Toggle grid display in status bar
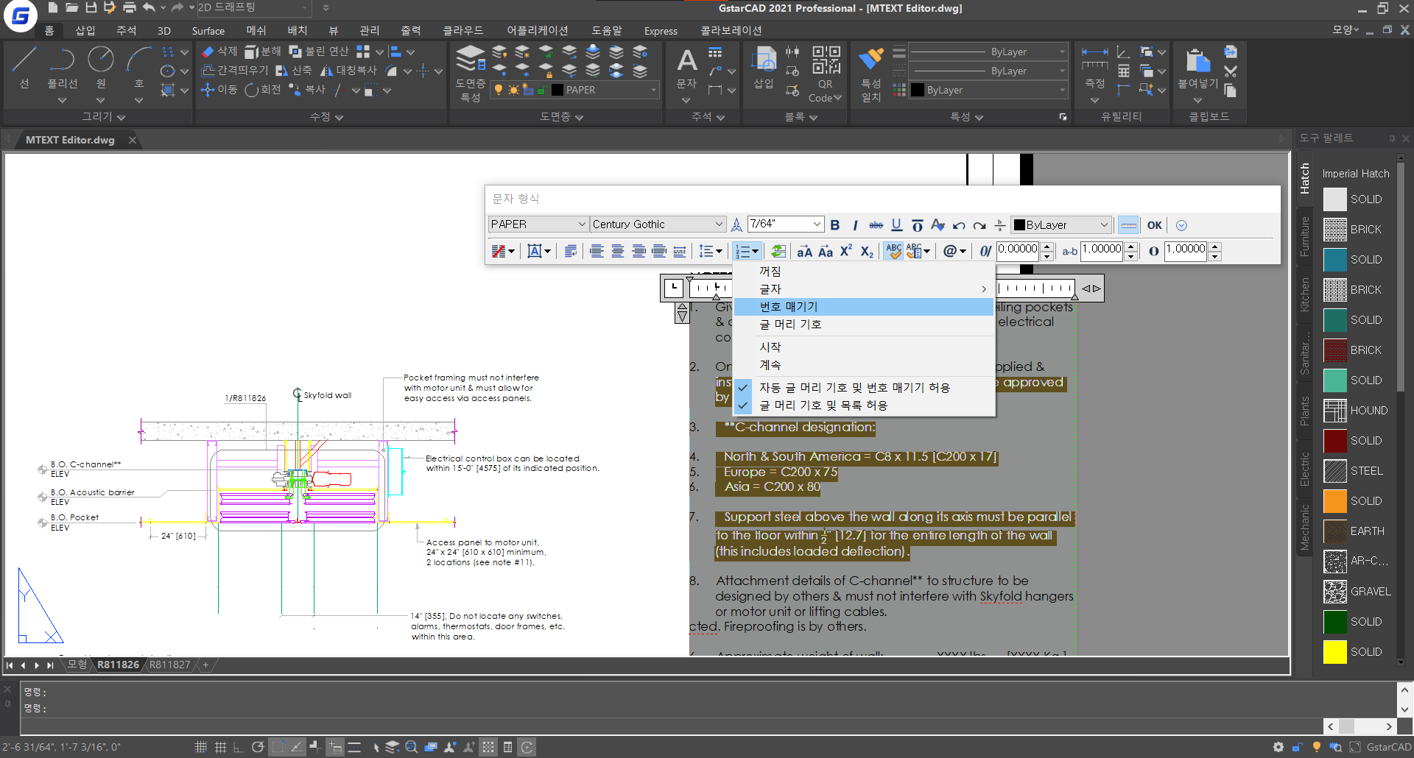This screenshot has height=758, width=1414. point(220,747)
